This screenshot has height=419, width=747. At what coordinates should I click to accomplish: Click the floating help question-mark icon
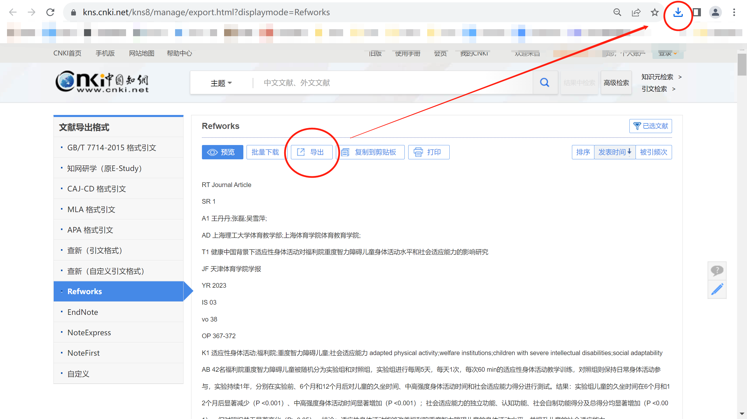coord(717,271)
